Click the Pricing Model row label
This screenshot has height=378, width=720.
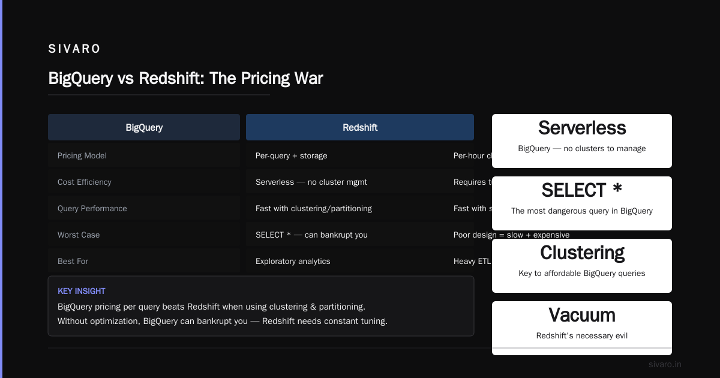pyautogui.click(x=82, y=155)
